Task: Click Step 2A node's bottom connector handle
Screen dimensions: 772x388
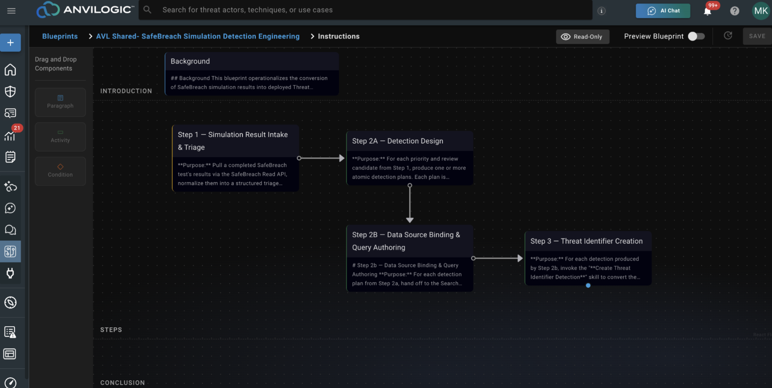Action: [410, 185]
